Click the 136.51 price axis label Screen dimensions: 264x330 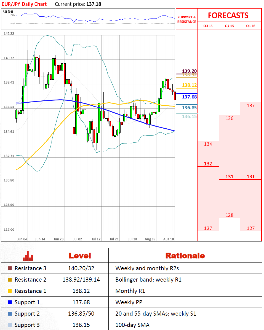pos(9,107)
